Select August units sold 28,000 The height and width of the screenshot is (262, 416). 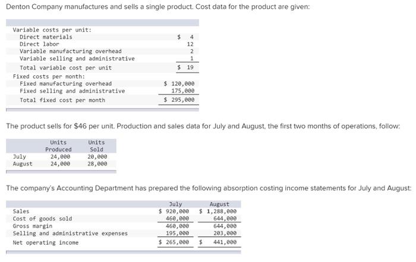(97, 164)
